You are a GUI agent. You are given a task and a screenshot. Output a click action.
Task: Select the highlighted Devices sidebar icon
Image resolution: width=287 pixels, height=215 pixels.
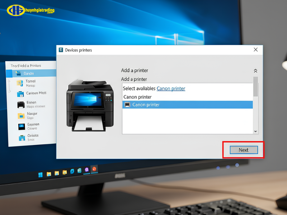[x=19, y=73]
